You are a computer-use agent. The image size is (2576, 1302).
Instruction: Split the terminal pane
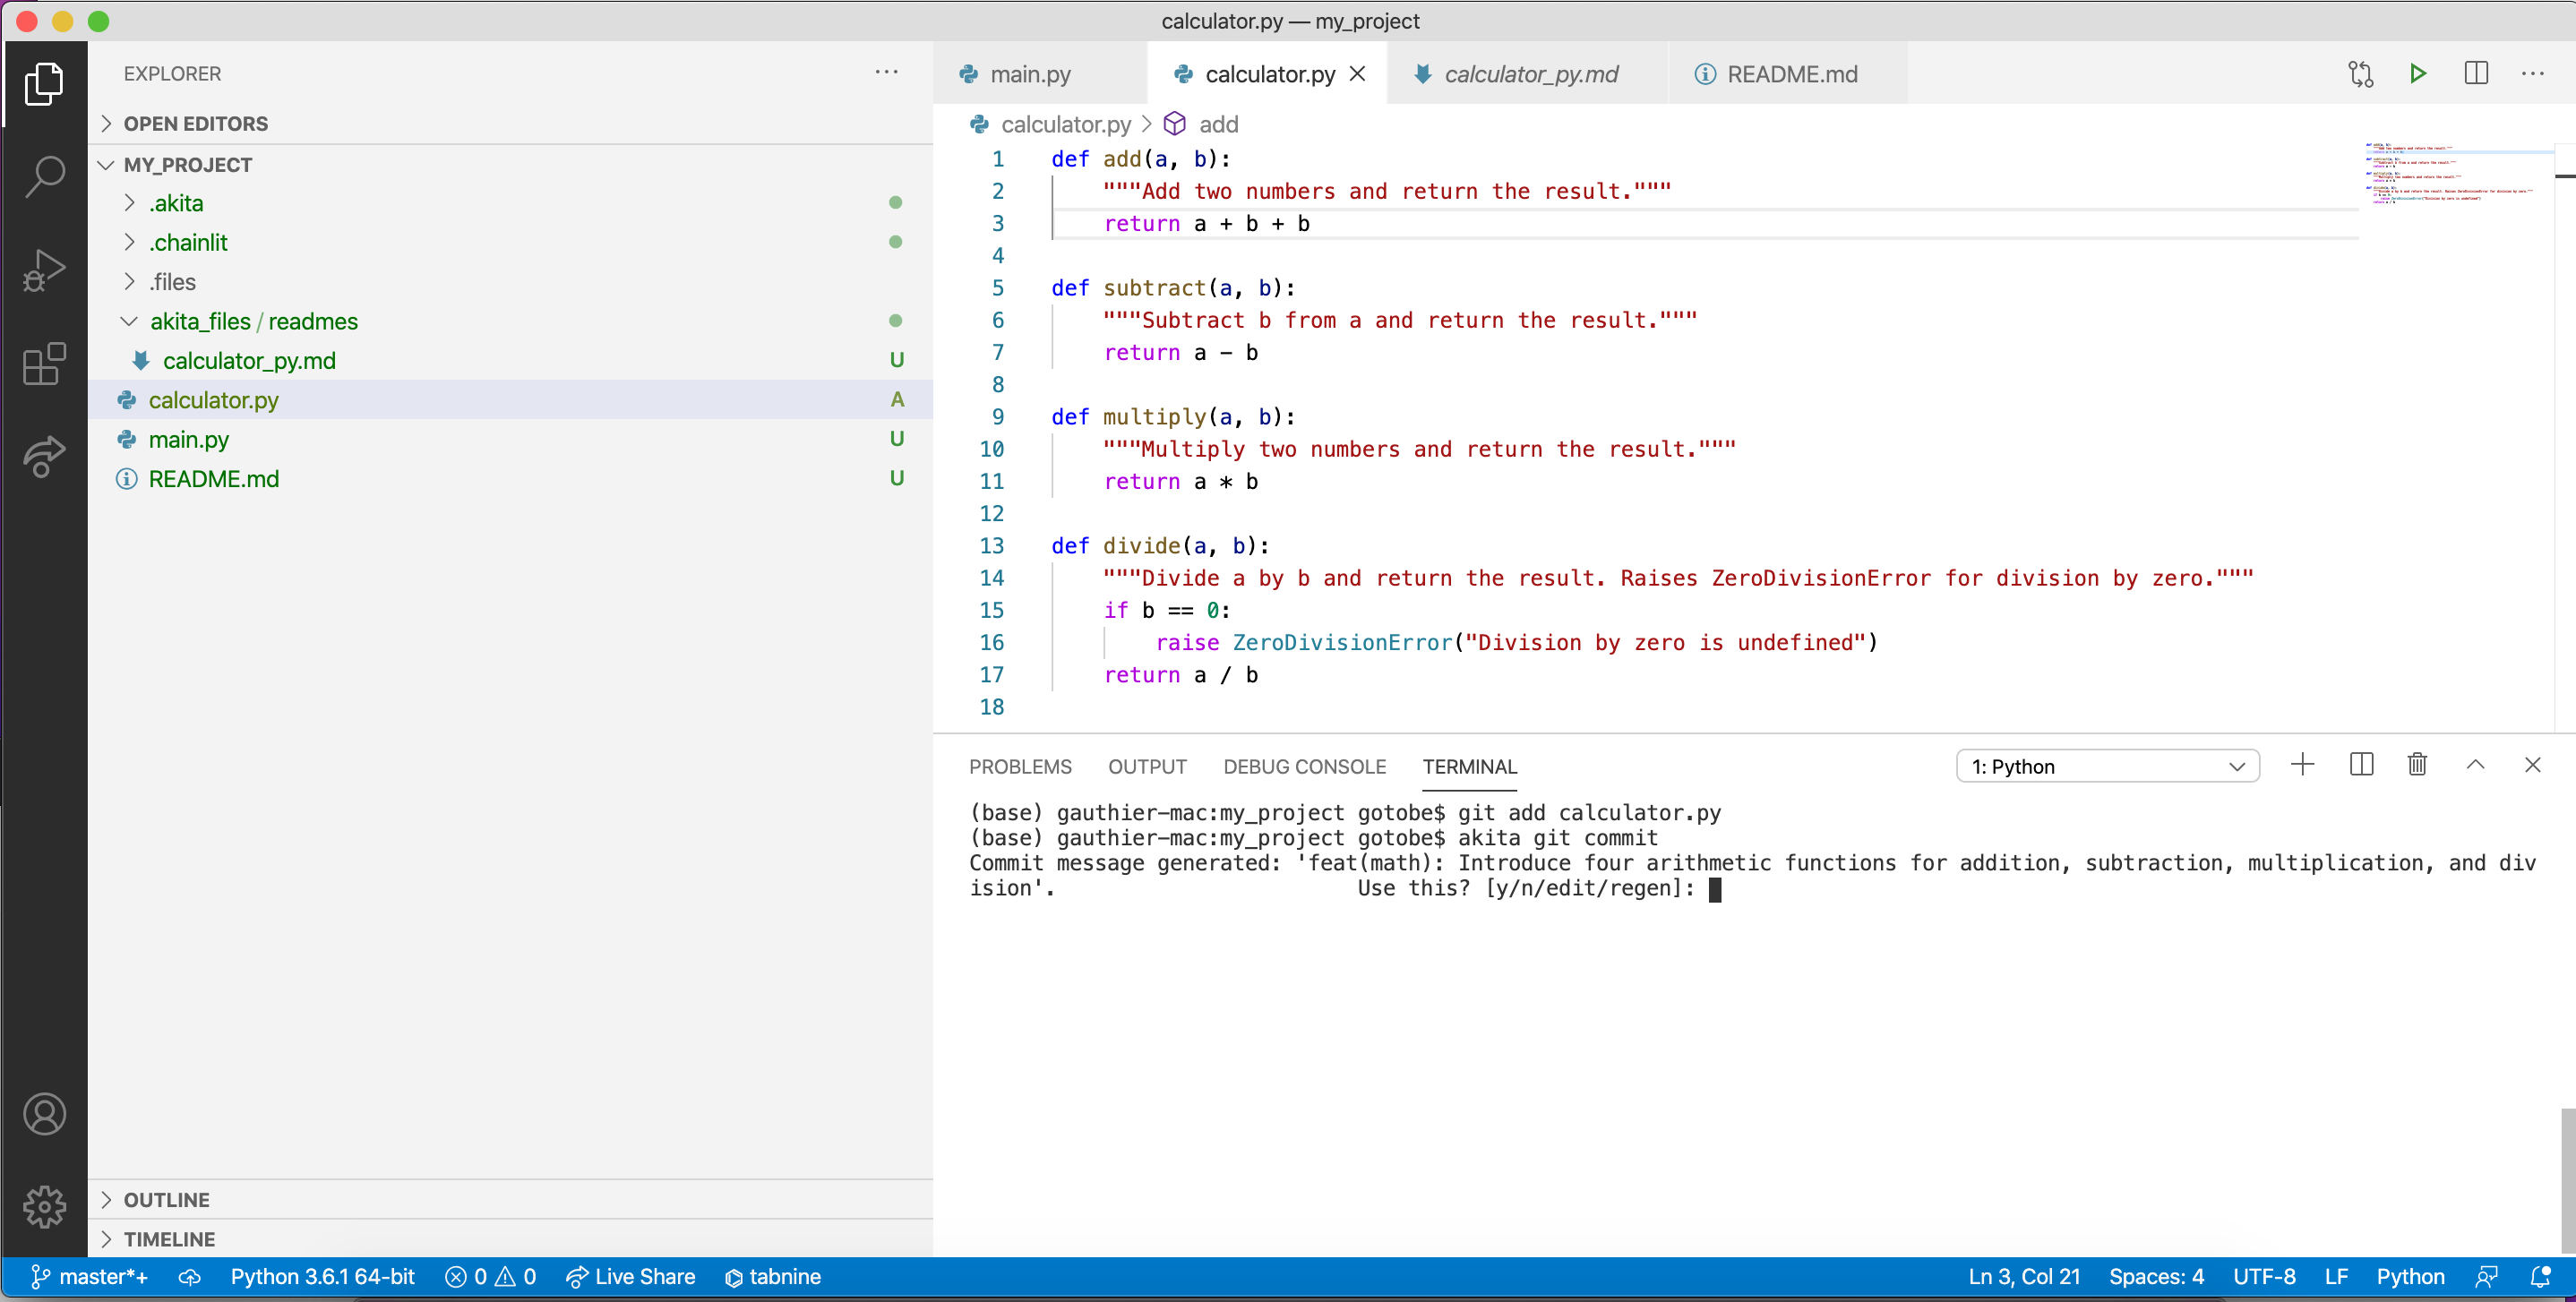click(2361, 765)
